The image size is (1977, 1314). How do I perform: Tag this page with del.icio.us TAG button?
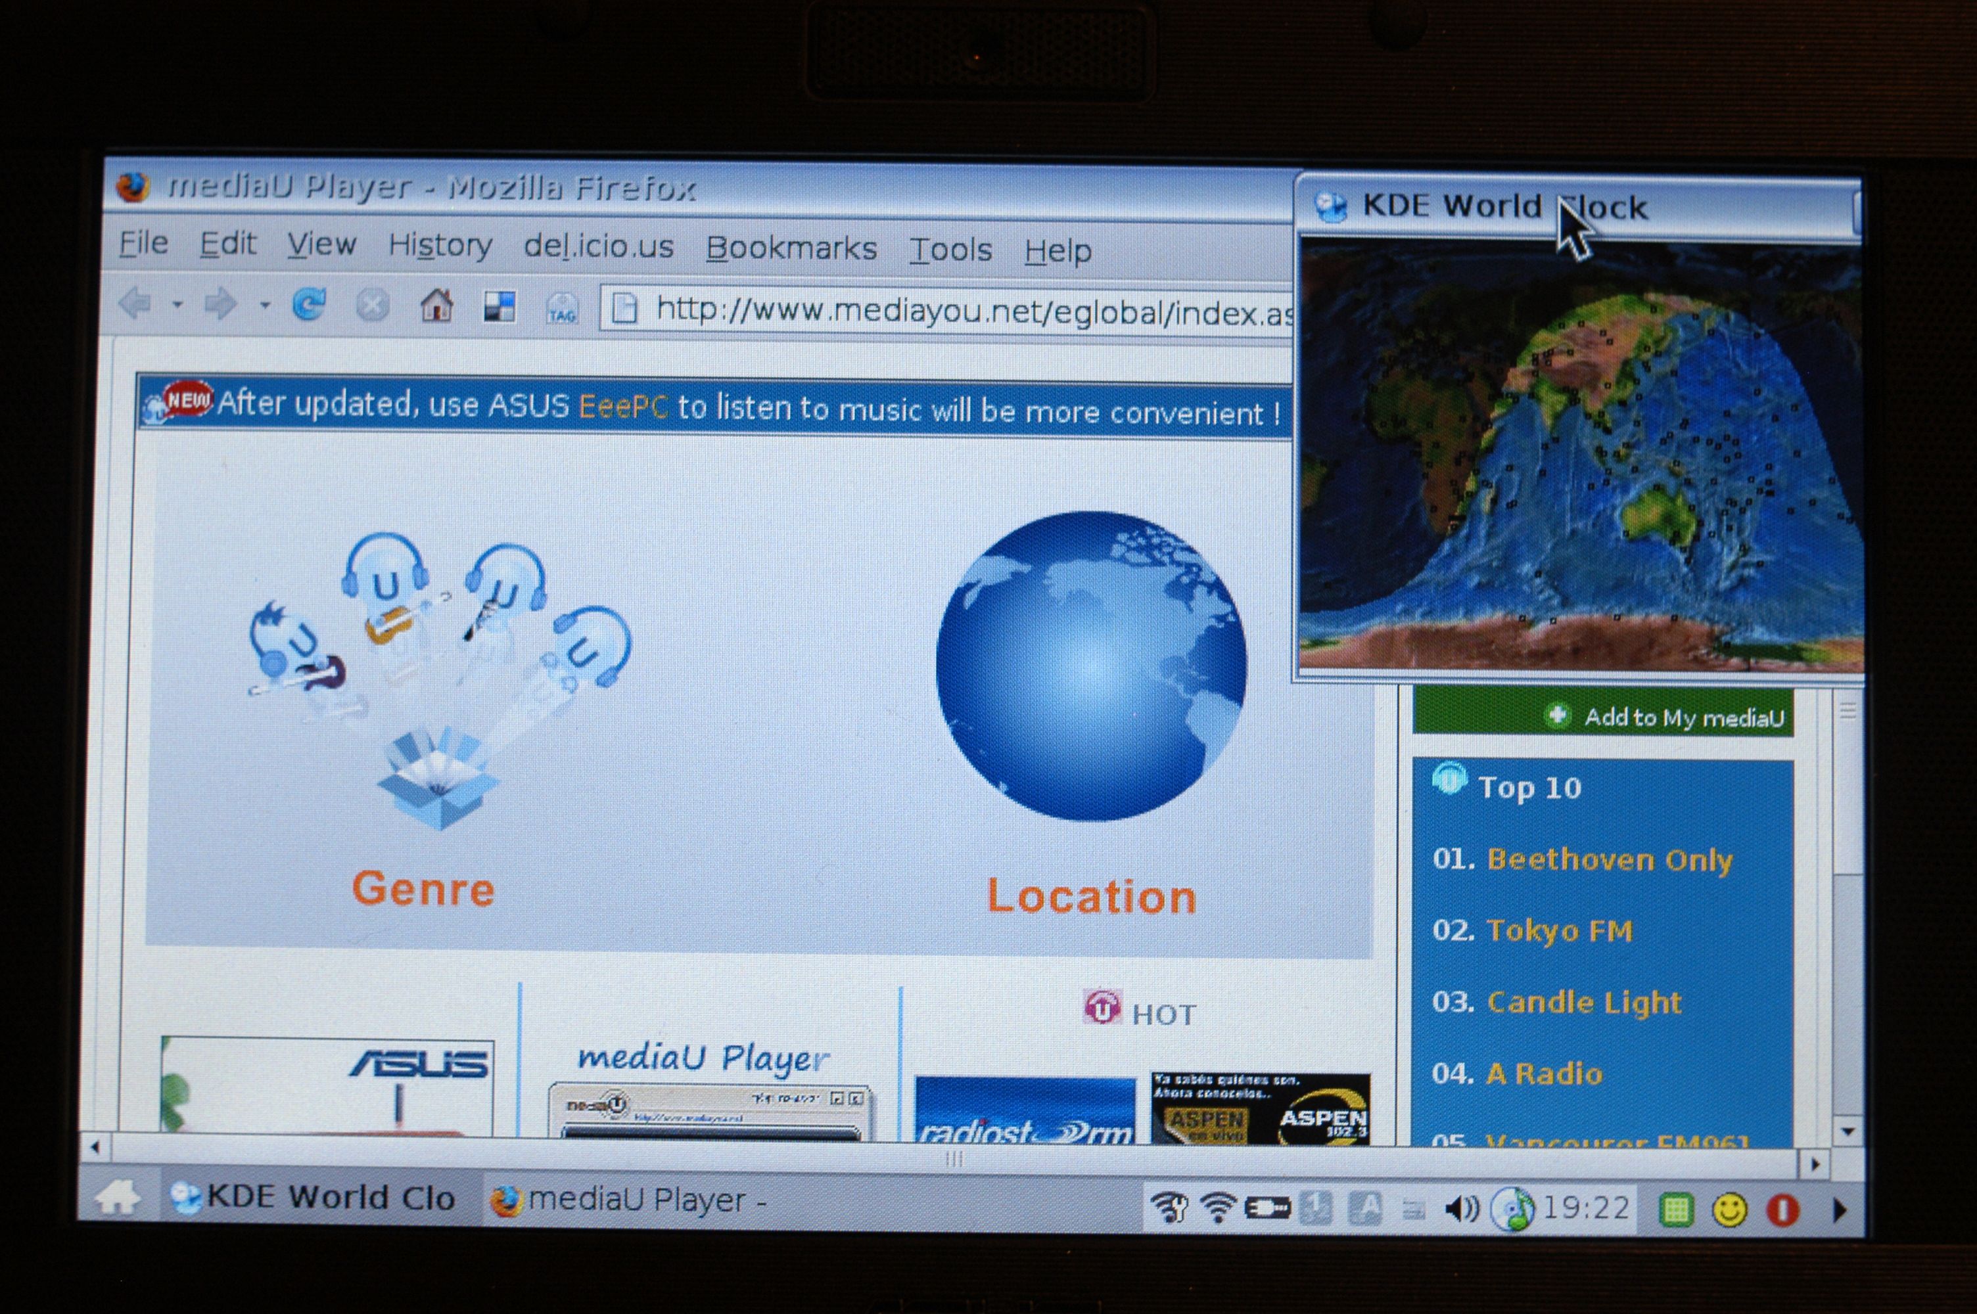coord(563,308)
